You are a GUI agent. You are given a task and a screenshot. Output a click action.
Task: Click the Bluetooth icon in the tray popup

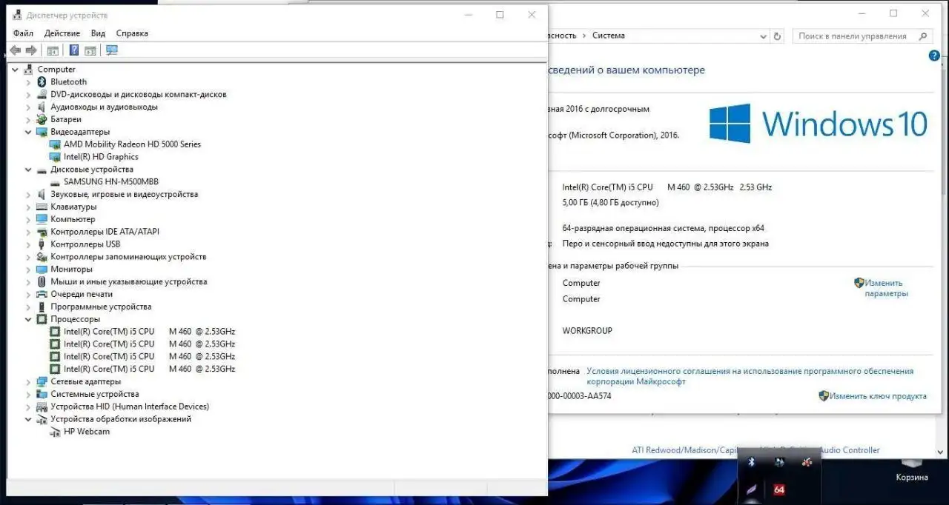coord(750,462)
